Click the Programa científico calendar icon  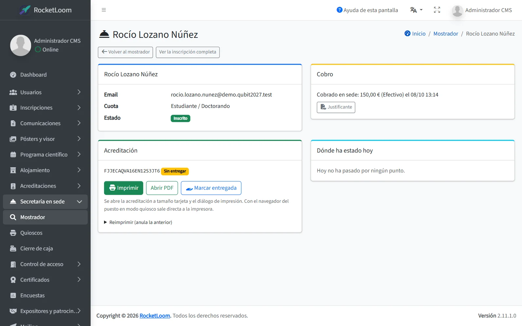[13, 155]
